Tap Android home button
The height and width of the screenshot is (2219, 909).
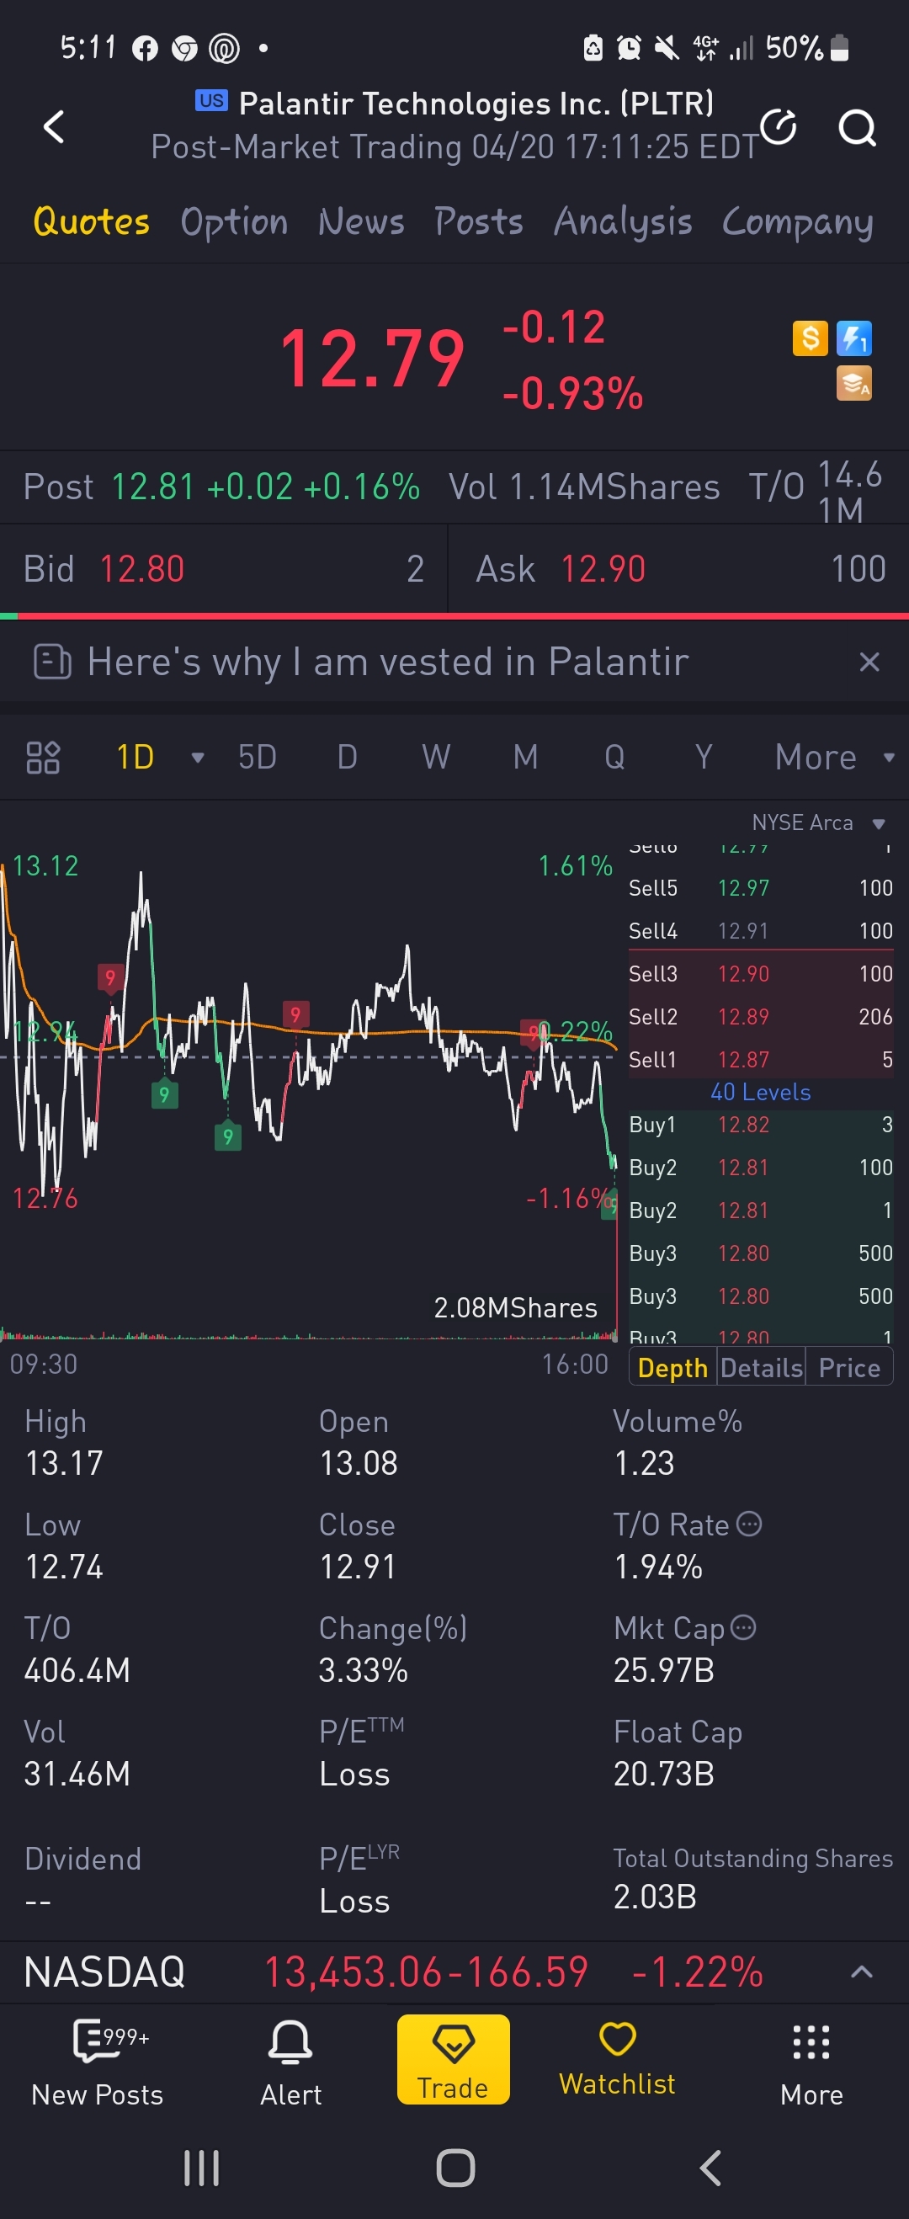pos(455,2168)
